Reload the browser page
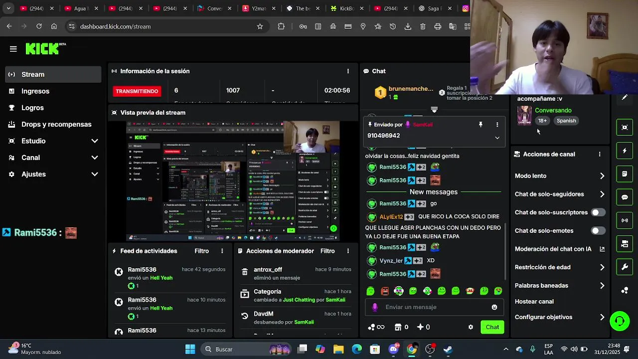The width and height of the screenshot is (638, 359). (39, 26)
